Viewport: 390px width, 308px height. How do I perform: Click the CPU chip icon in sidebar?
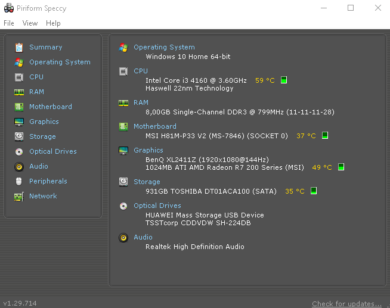[x=19, y=77]
